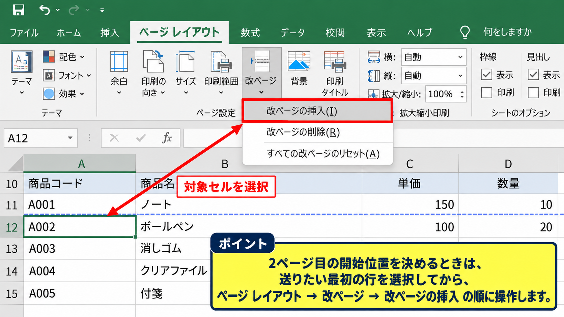Select 改ページの挿入(I) menu item
Image resolution: width=564 pixels, height=317 pixels.
pos(317,111)
